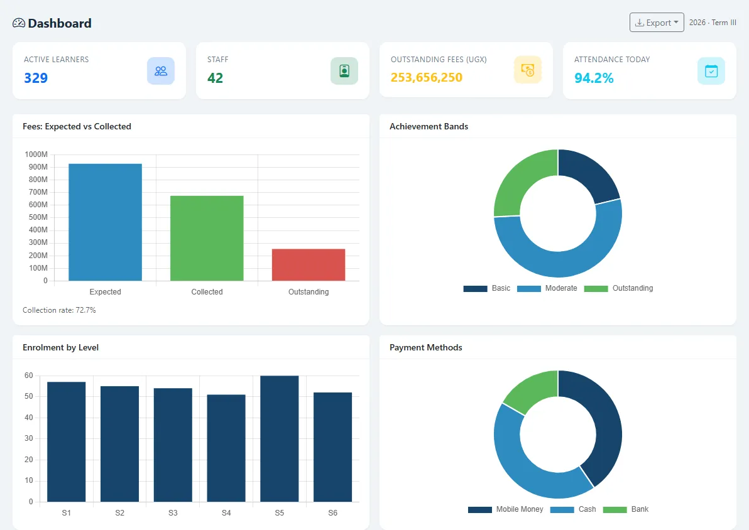
Task: Click the Collected axis label
Action: pos(207,292)
